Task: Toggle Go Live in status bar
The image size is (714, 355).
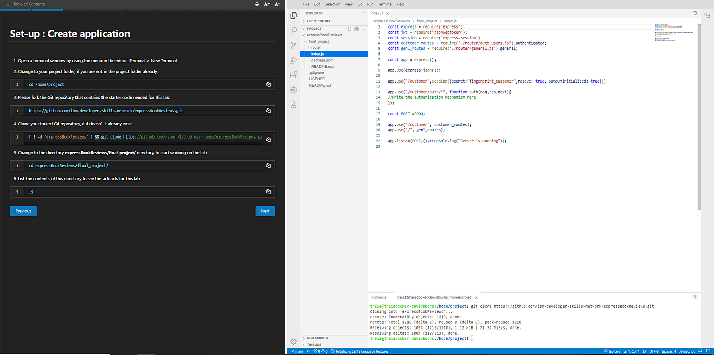Action: [x=613, y=351]
